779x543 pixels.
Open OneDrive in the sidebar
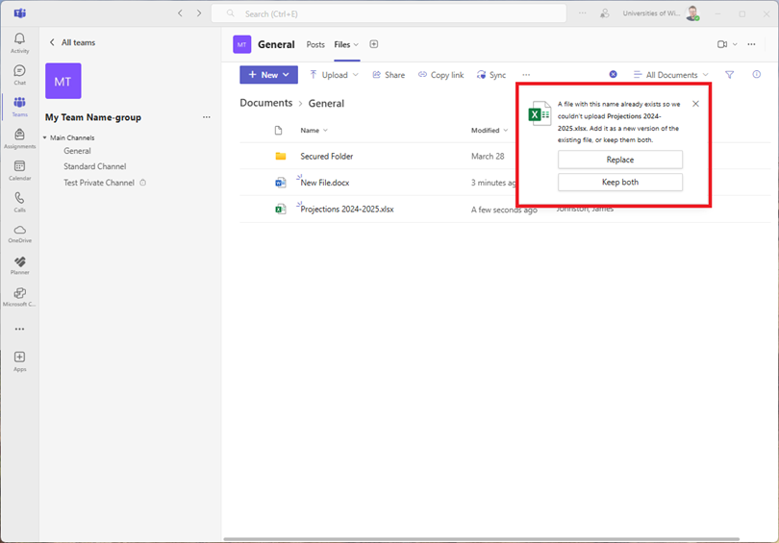[19, 233]
